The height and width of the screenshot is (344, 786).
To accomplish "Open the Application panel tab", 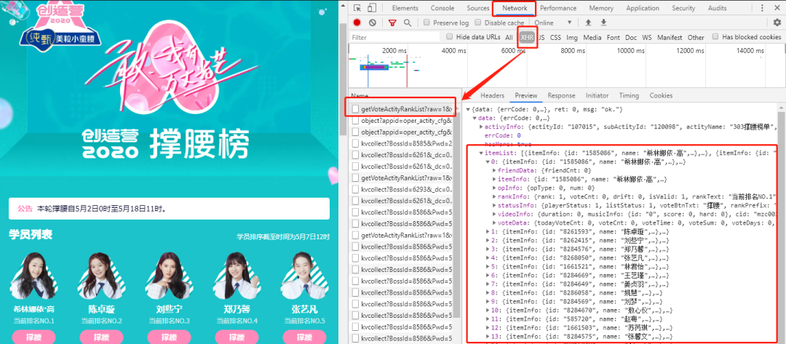I will pos(643,8).
